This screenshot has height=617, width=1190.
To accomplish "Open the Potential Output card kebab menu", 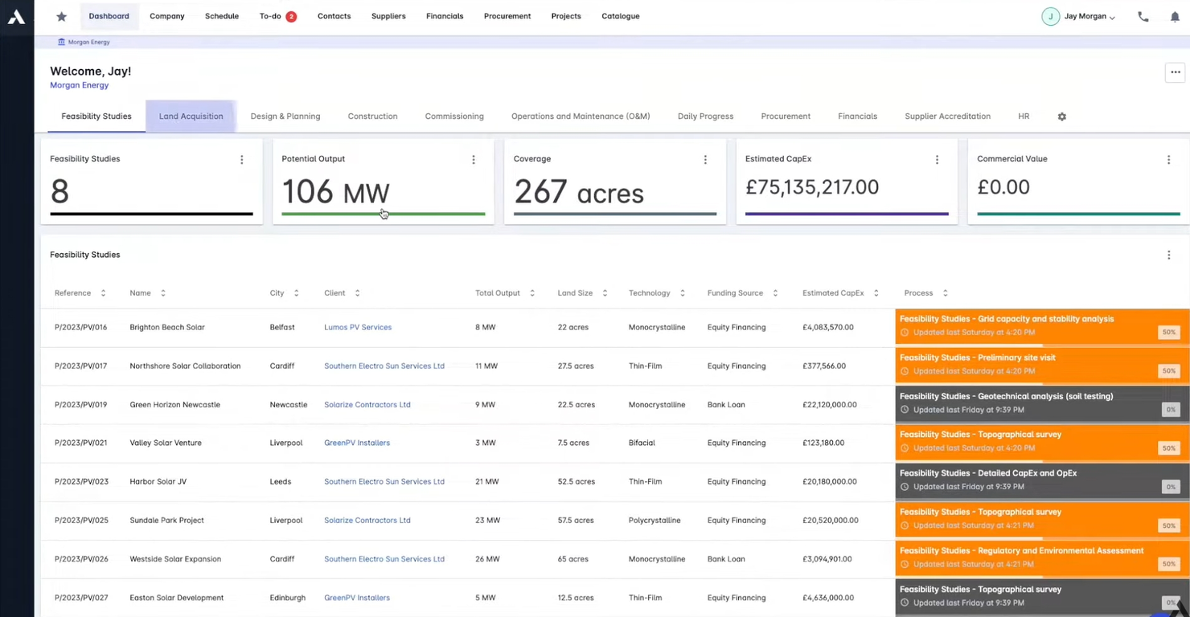I will [x=473, y=160].
